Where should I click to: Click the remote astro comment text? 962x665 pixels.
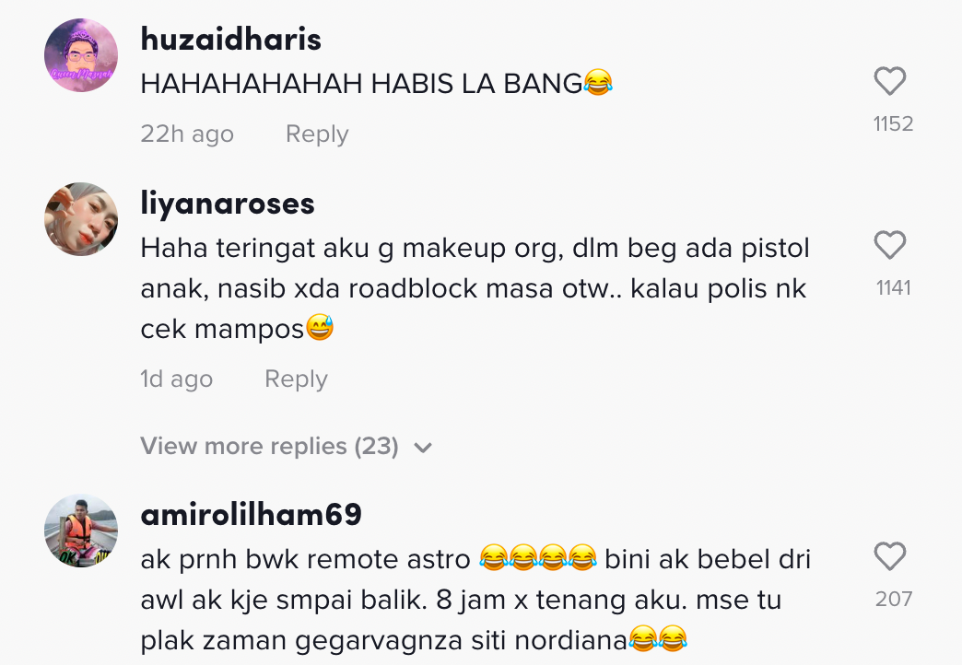(x=476, y=600)
